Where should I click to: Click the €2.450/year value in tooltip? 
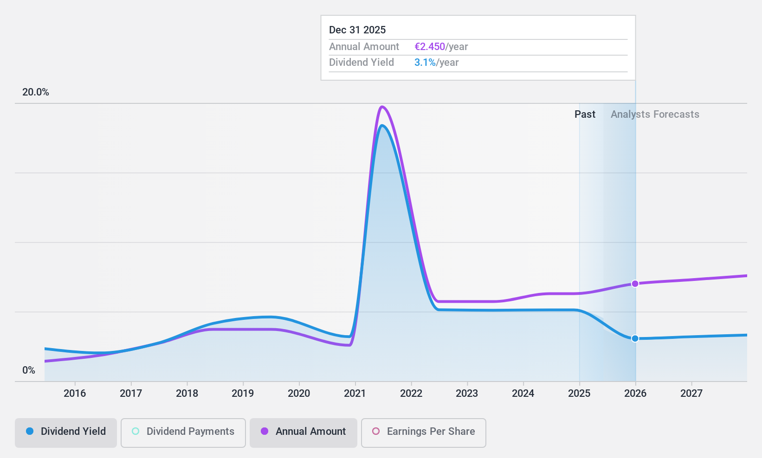(441, 47)
